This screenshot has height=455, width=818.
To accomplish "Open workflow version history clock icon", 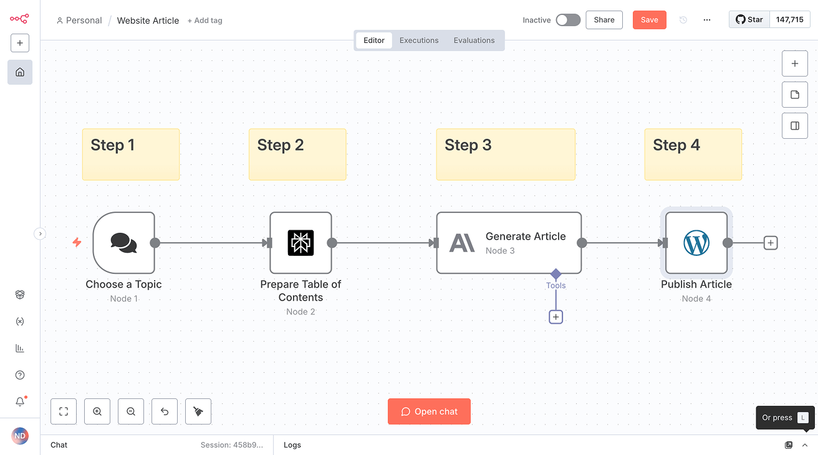I will click(683, 20).
